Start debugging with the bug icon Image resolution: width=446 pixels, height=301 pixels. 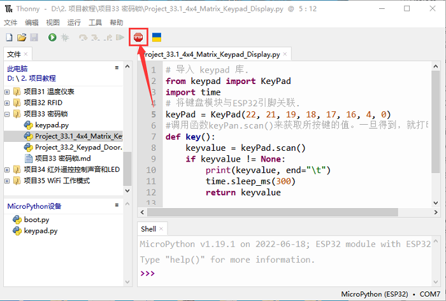[64, 38]
